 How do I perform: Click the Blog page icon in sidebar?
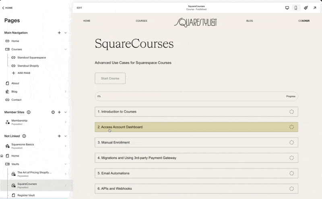[7, 92]
